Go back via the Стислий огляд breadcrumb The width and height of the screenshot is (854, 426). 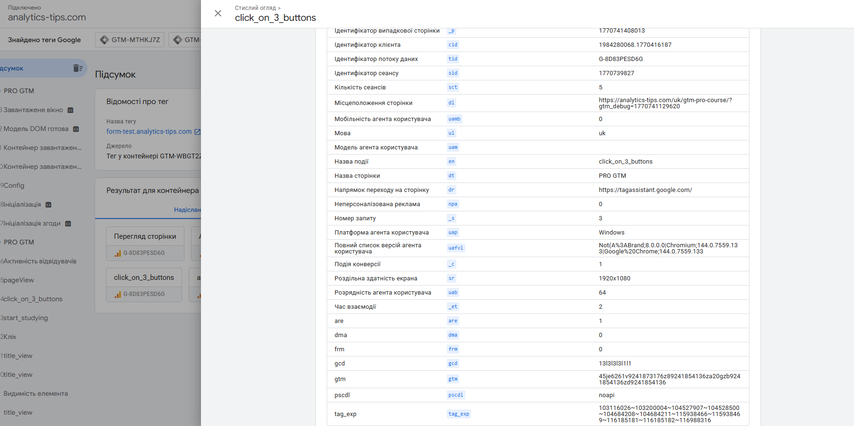pyautogui.click(x=255, y=8)
